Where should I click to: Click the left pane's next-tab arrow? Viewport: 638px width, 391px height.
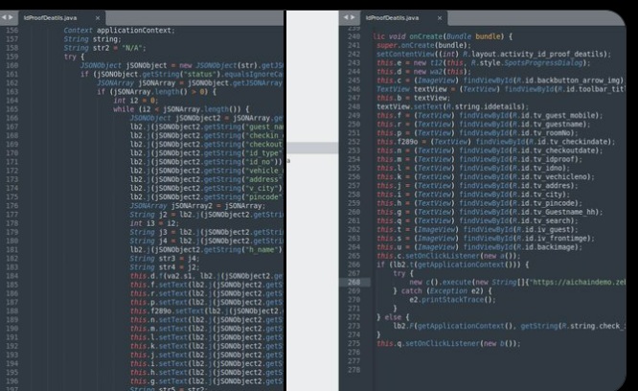11,17
